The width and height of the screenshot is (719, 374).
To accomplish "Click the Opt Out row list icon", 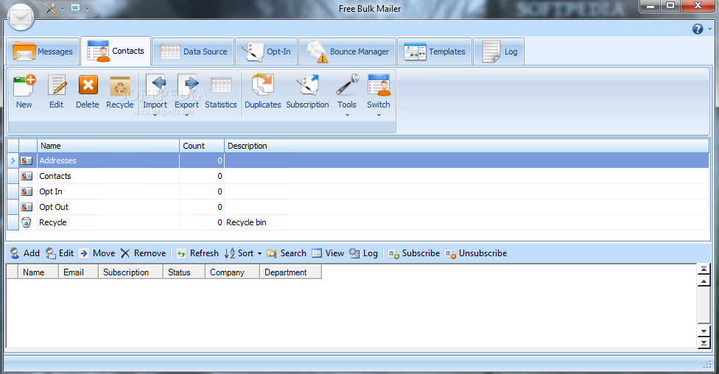I will coord(27,207).
